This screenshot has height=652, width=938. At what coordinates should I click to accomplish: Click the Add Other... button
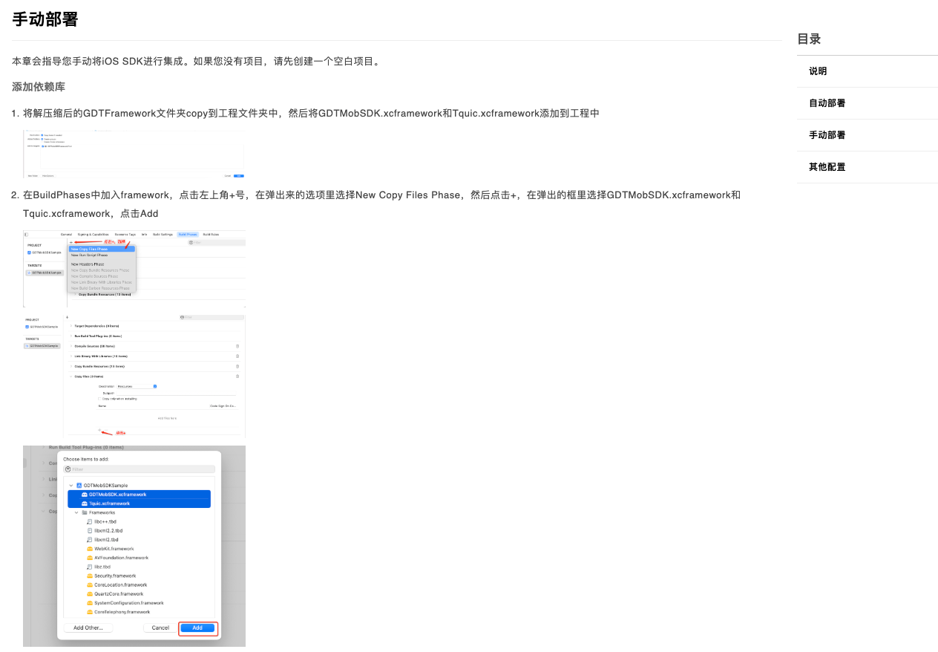pos(88,628)
